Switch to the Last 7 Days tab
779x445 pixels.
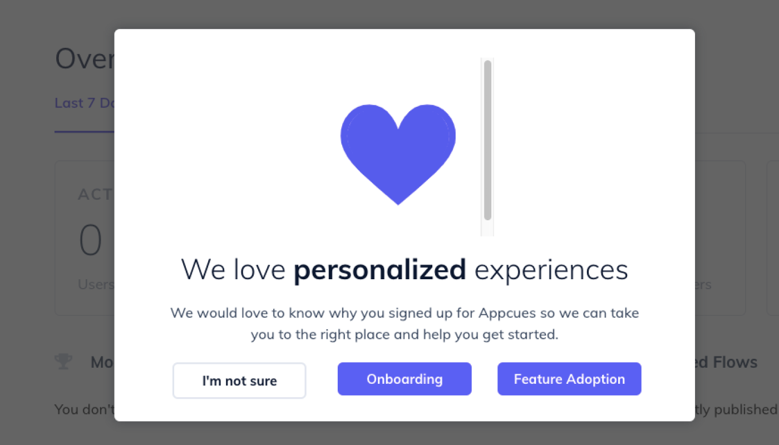click(x=84, y=103)
